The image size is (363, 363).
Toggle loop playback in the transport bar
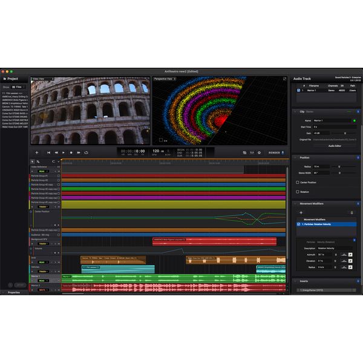point(86,152)
